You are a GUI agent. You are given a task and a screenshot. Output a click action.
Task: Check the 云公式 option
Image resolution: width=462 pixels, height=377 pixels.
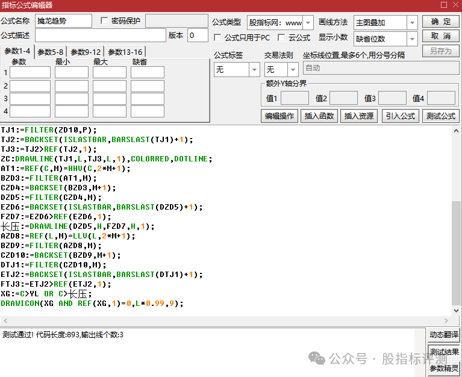tap(281, 38)
